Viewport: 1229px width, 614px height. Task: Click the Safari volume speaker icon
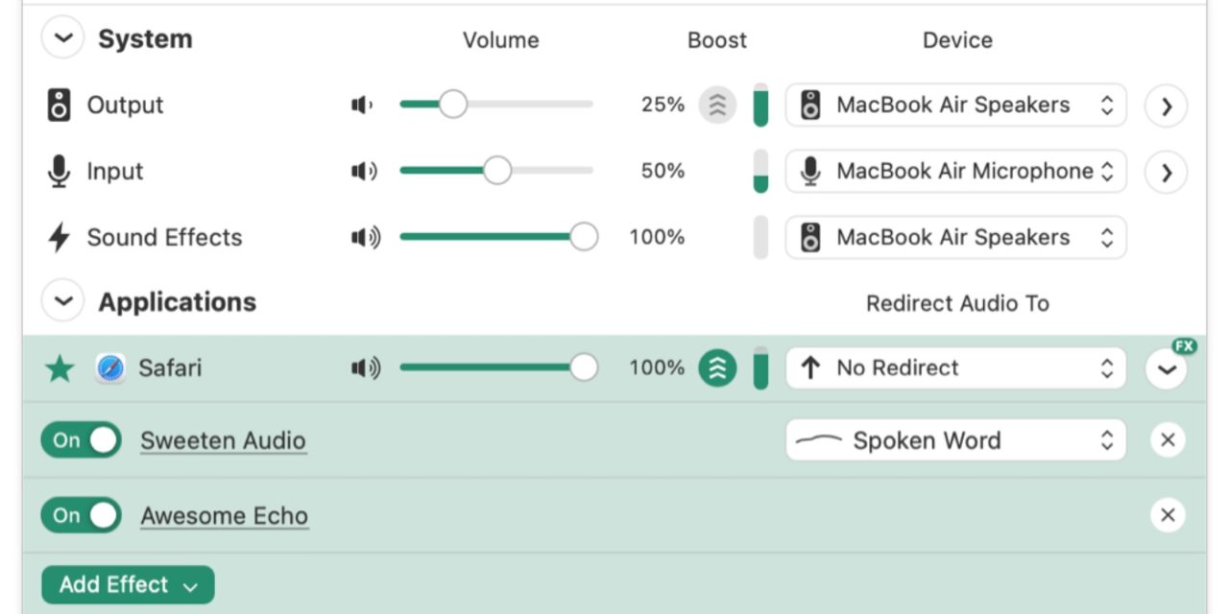[x=366, y=368]
